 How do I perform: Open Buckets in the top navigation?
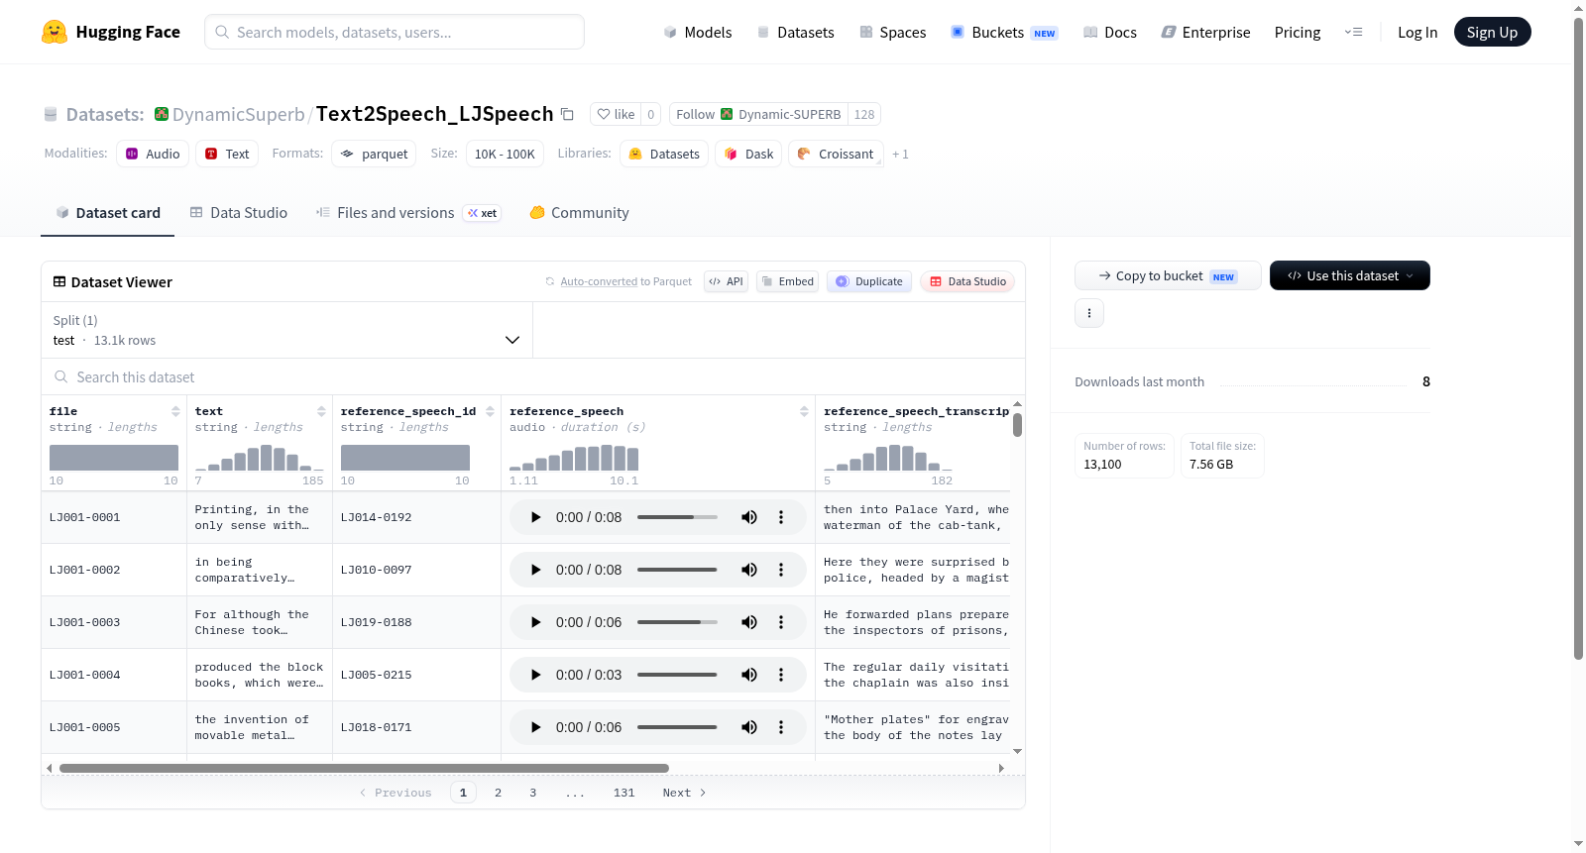pyautogui.click(x=1004, y=32)
